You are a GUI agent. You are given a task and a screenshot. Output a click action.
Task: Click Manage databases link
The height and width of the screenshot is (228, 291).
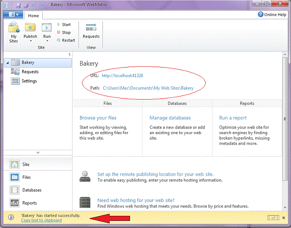point(170,118)
